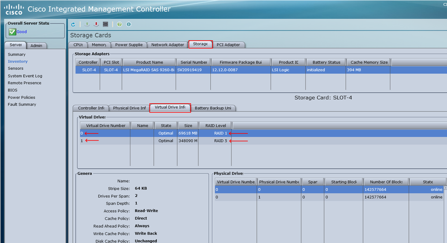Open the About info icon
This screenshot has width=447, height=243.
tap(129, 25)
